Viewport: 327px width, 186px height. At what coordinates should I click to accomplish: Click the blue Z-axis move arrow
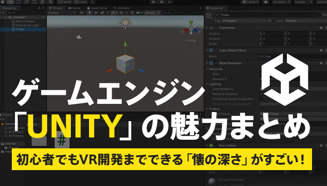click(x=141, y=70)
